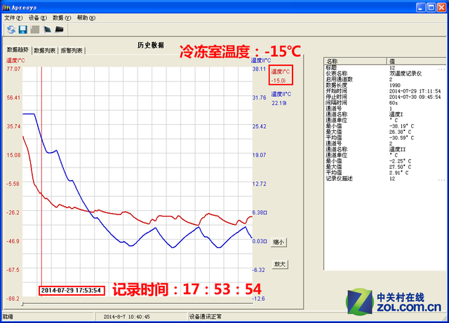Click the ellipsis button in 标题 row

pyautogui.click(x=441, y=68)
